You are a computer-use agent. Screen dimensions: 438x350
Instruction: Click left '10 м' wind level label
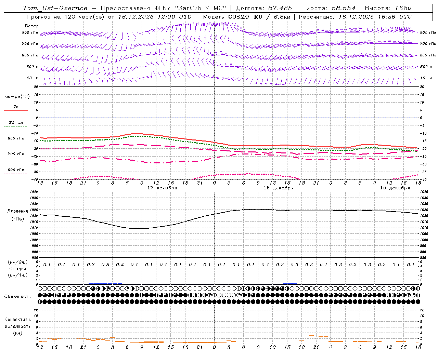(x=33, y=78)
